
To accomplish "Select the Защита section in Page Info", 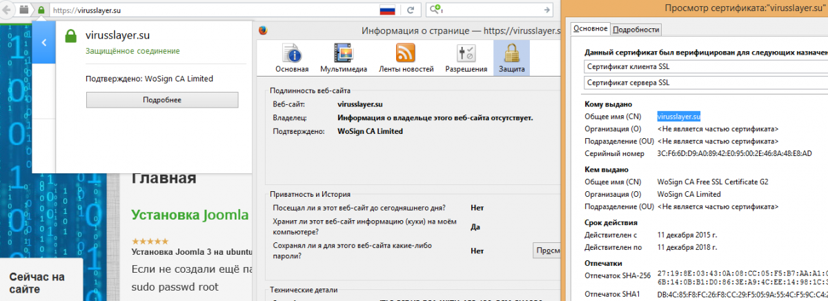I will [511, 58].
